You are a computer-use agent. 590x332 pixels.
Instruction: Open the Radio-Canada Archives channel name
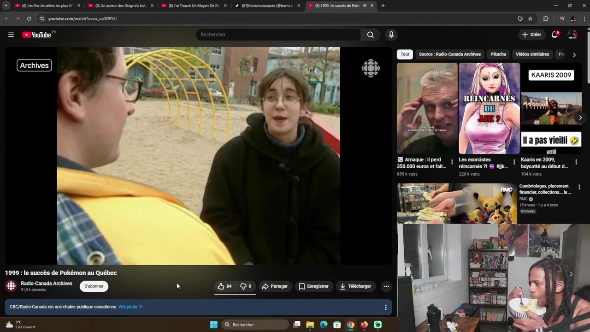point(47,284)
